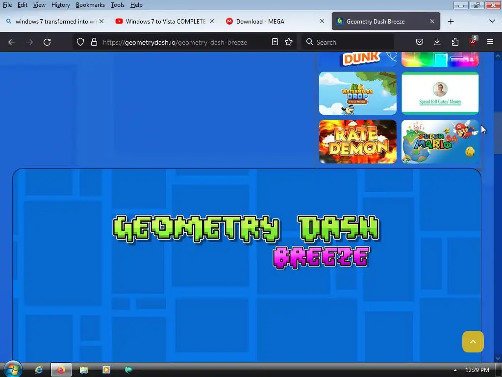Open the extensions puzzle icon
Viewport: 502px width, 377px height.
[x=455, y=42]
